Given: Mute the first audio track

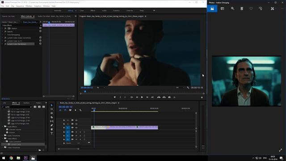Looking at the screenshot, I should pos(76,132).
